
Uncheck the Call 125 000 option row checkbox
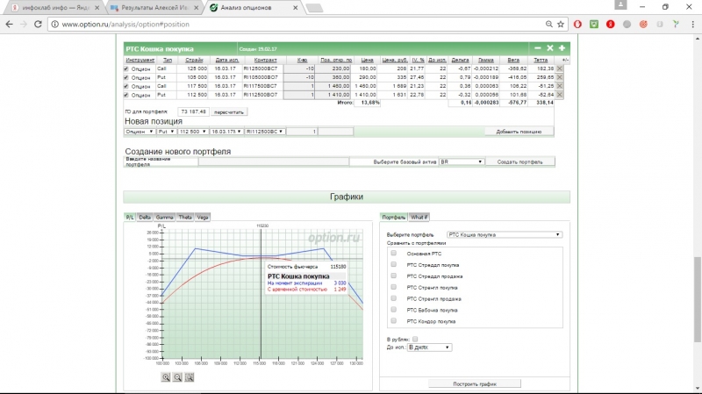point(125,69)
